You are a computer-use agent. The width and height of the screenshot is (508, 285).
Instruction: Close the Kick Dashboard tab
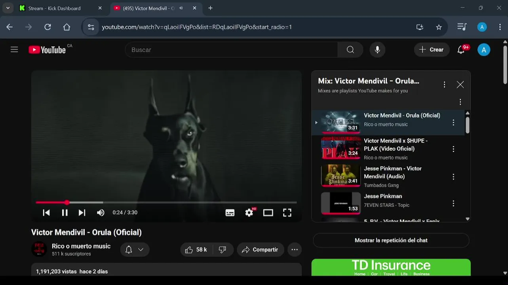coord(100,8)
